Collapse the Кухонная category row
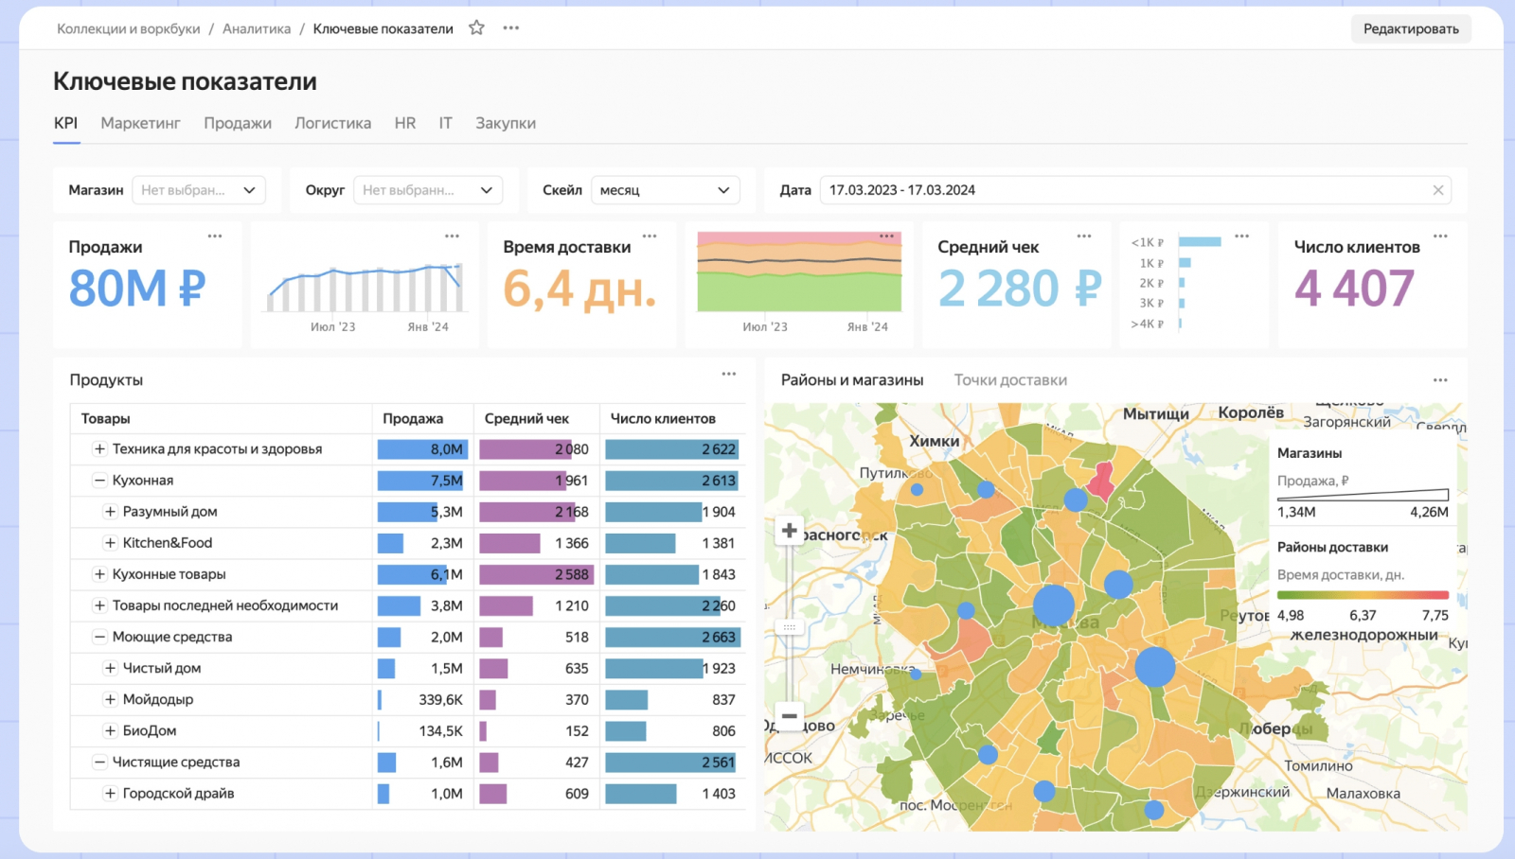This screenshot has height=859, width=1515. click(99, 481)
